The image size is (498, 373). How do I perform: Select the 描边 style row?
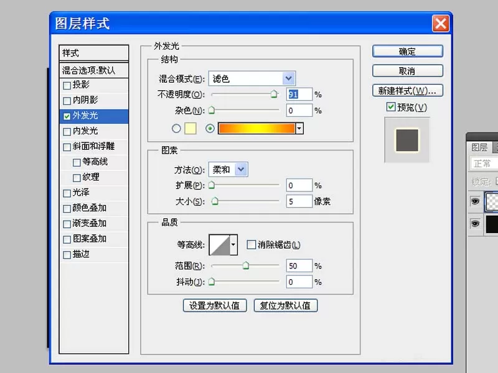(x=94, y=254)
